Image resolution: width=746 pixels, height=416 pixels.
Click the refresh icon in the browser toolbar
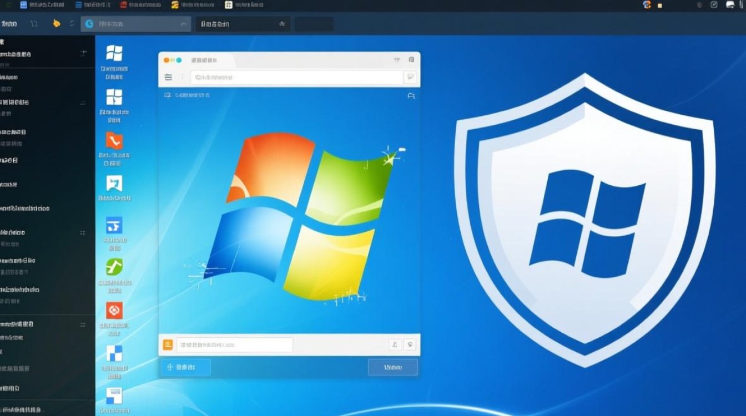point(71,23)
